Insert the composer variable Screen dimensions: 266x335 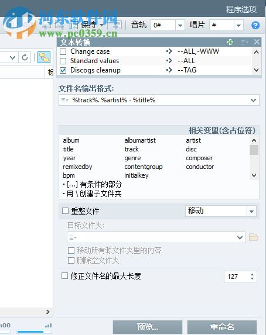pyautogui.click(x=199, y=158)
